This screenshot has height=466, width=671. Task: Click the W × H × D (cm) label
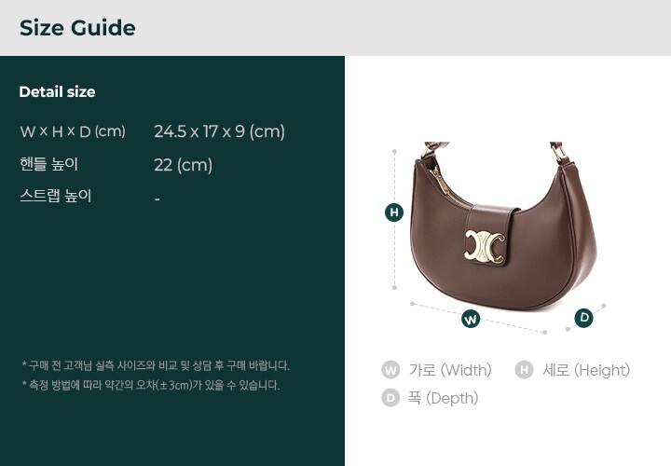(73, 131)
